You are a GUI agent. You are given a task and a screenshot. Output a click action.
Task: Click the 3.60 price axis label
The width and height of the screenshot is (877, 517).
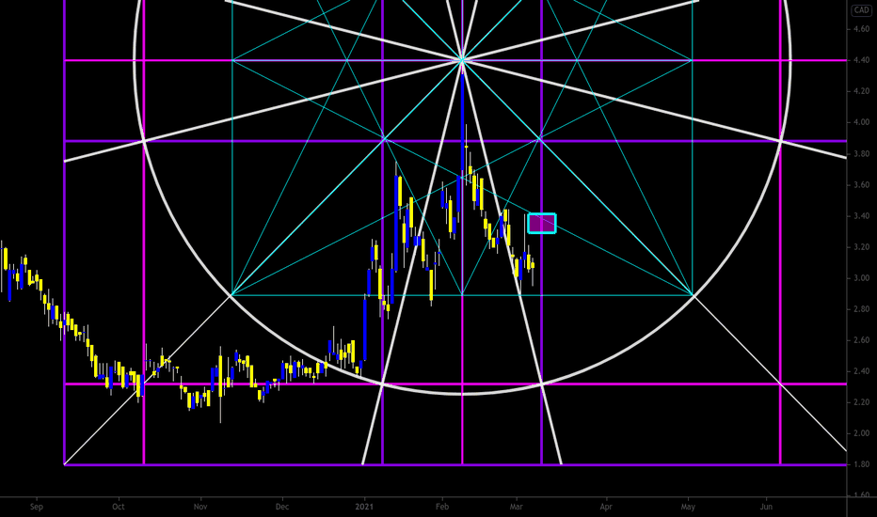861,185
